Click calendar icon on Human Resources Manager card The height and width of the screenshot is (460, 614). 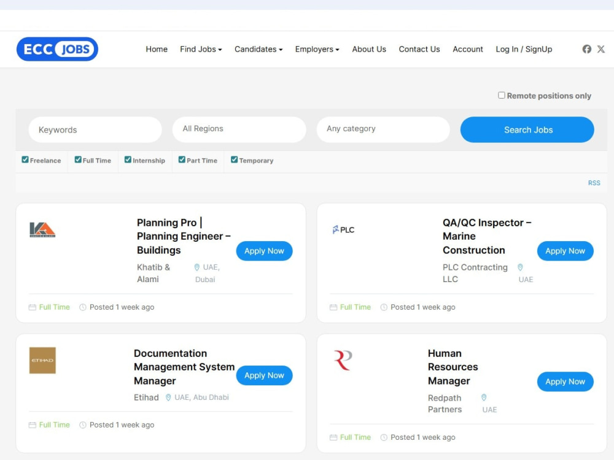[x=333, y=438]
